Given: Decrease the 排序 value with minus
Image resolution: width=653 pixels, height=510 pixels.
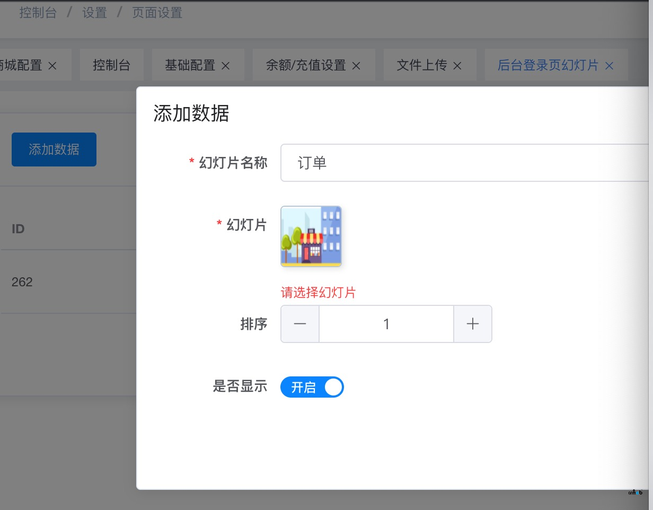Looking at the screenshot, I should [300, 324].
